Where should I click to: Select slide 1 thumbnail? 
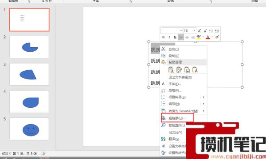[29, 19]
